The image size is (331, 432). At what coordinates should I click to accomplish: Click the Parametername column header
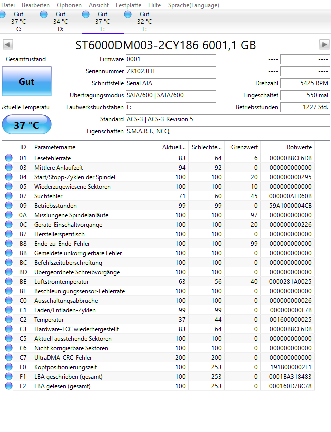point(94,147)
